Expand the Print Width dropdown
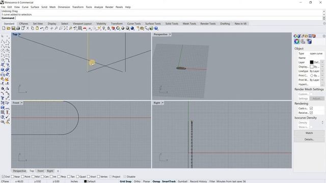326x183 pixels. pos(322,80)
